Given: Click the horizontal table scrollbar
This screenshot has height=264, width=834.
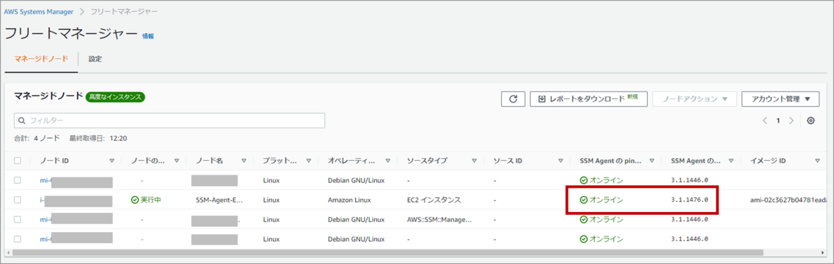Looking at the screenshot, I should [388, 252].
